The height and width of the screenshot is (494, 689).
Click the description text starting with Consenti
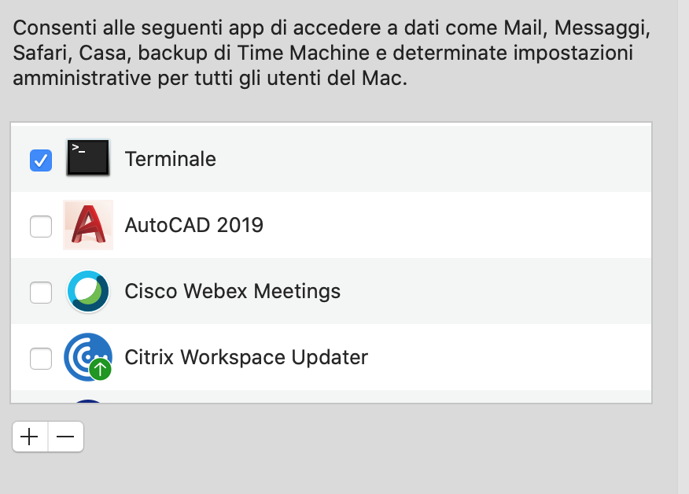tap(331, 53)
